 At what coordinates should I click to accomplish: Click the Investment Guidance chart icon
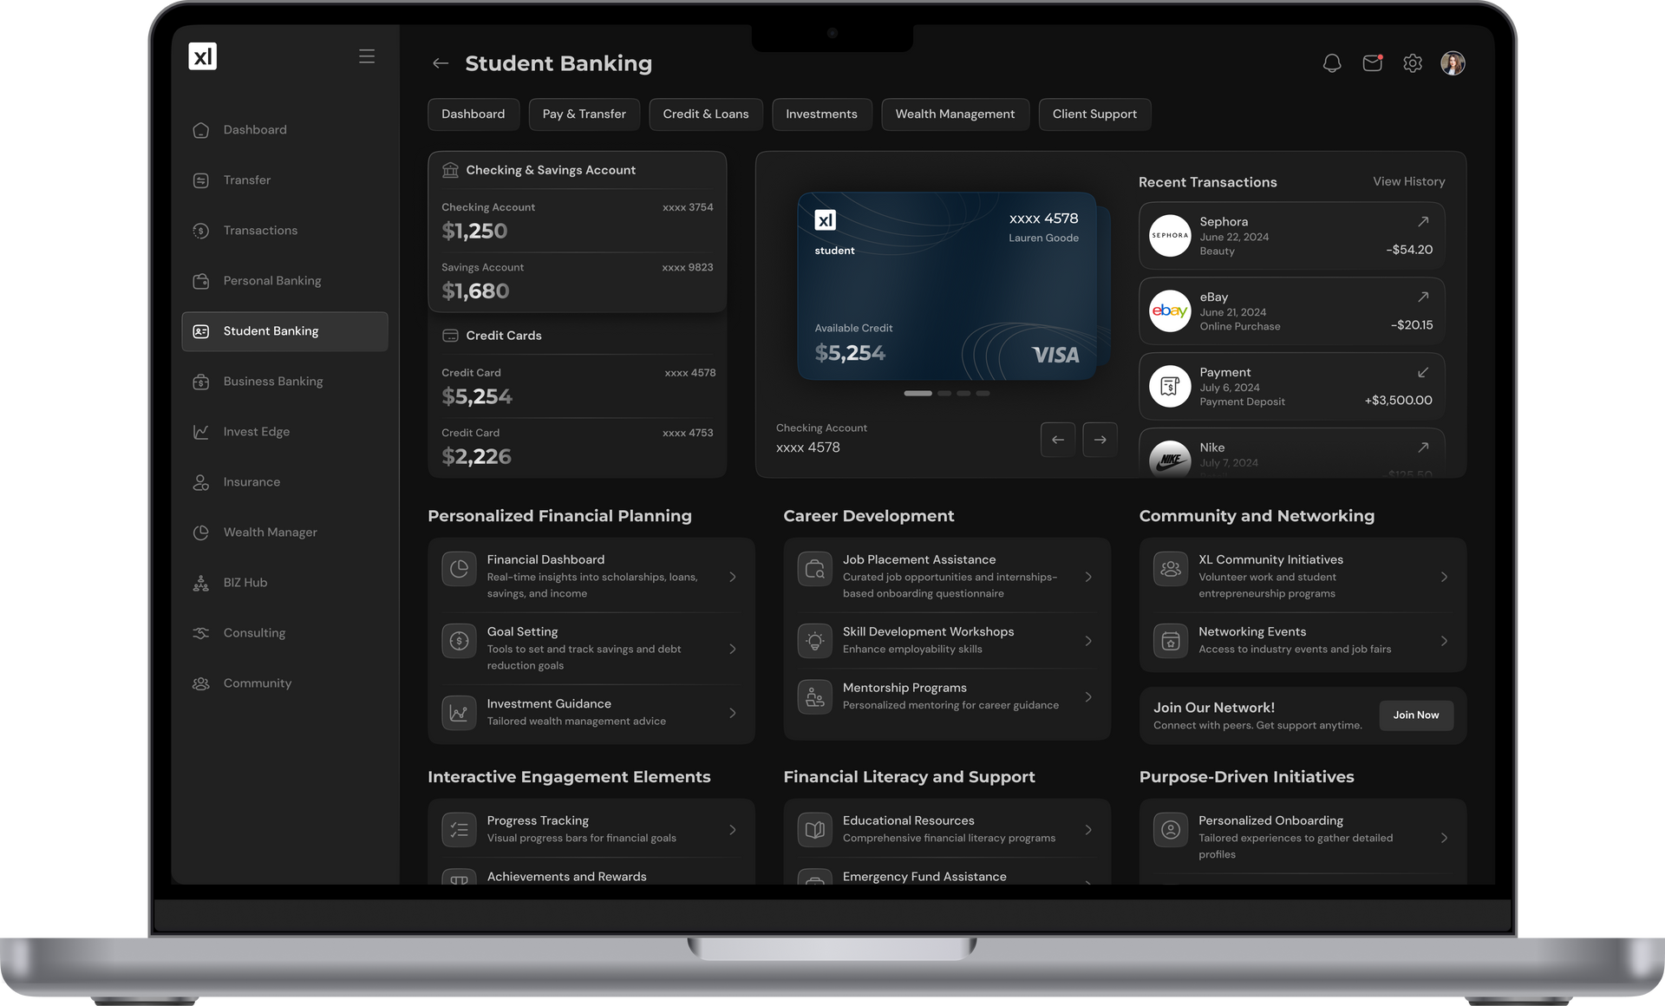[x=460, y=713]
